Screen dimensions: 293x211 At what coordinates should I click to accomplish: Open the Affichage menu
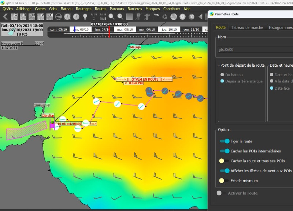pyautogui.click(x=24, y=9)
